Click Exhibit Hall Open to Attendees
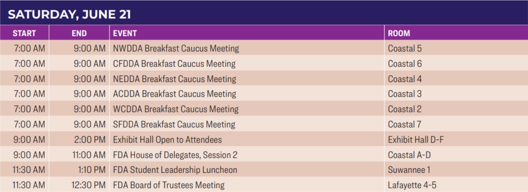The height and width of the screenshot is (192, 528). [x=167, y=140]
